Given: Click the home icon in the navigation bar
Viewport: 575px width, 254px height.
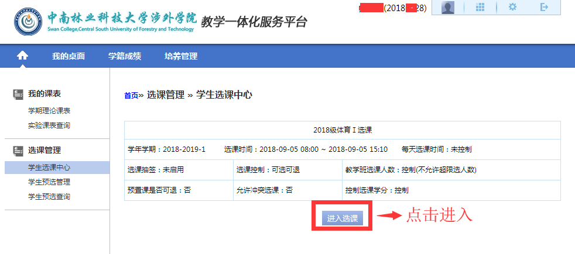Looking at the screenshot, I should (x=23, y=55).
